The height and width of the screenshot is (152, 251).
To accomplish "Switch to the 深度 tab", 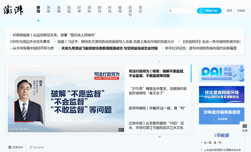I will pyautogui.click(x=49, y=9).
